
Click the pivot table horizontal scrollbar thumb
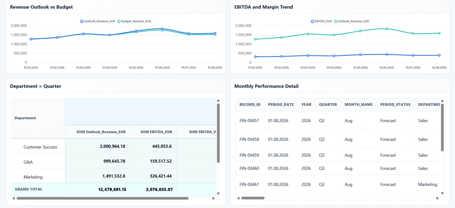coord(102,198)
